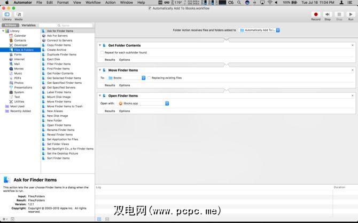Open the gear action menu at bottom left
This screenshot has width=358, height=223.
(x=5, y=219)
